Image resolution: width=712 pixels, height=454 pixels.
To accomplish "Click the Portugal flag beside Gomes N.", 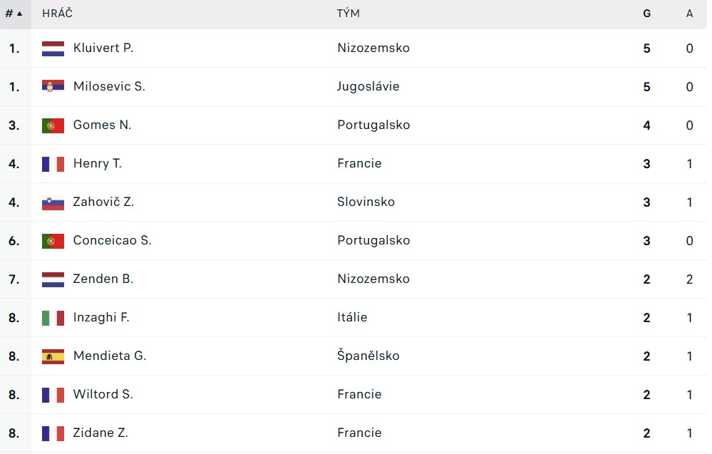I will tap(53, 125).
